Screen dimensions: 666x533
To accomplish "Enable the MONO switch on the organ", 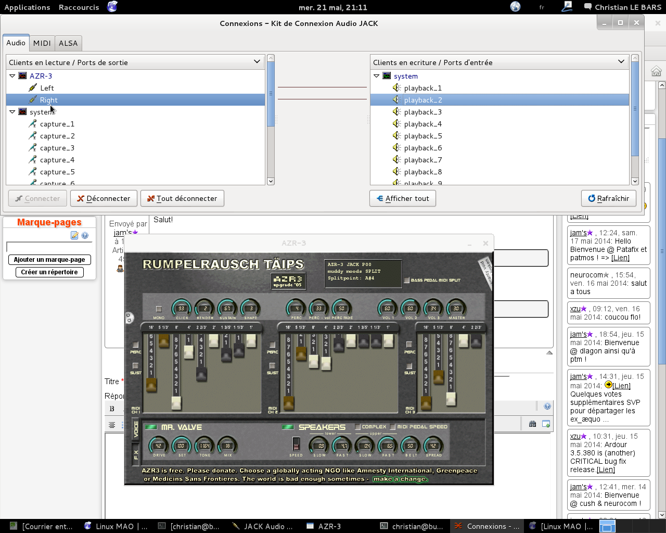I will (159, 309).
